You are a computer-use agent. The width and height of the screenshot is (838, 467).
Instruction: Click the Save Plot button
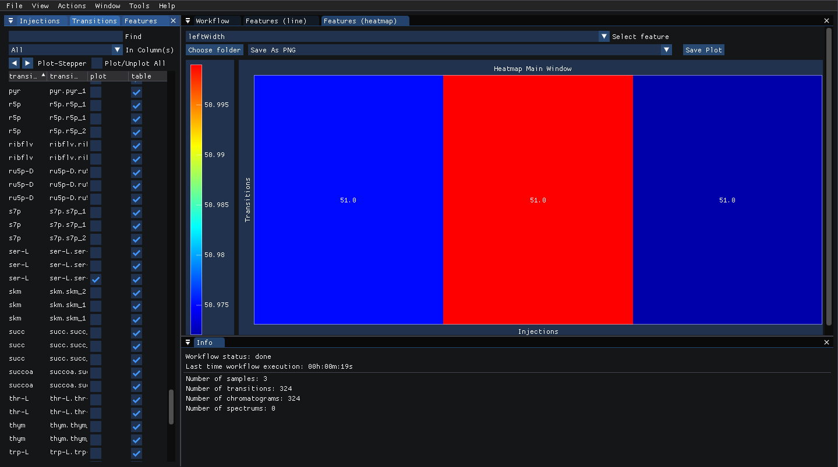click(703, 50)
